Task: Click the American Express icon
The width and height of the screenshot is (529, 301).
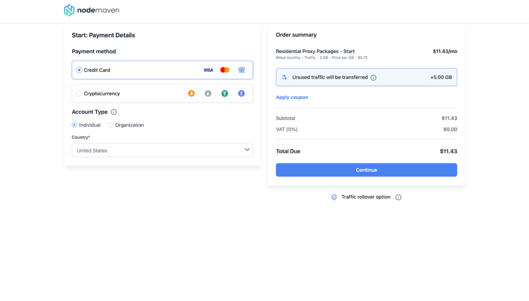Action: pos(242,70)
